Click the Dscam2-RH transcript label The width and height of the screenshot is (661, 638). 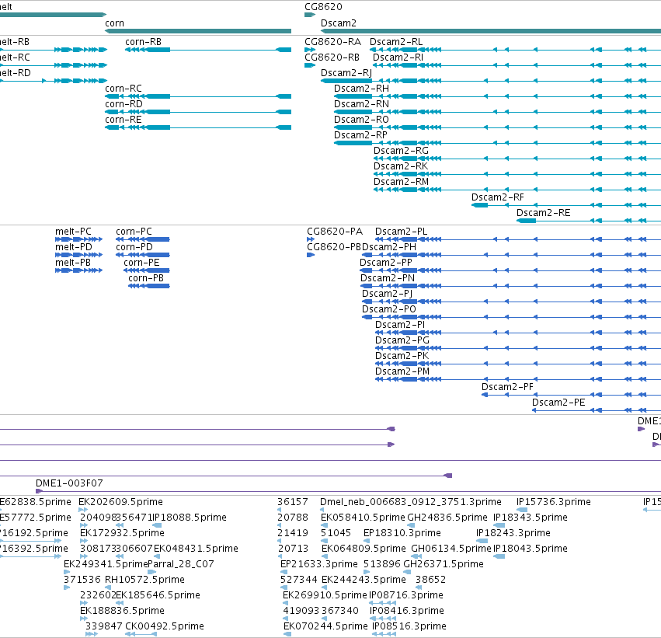(x=362, y=89)
